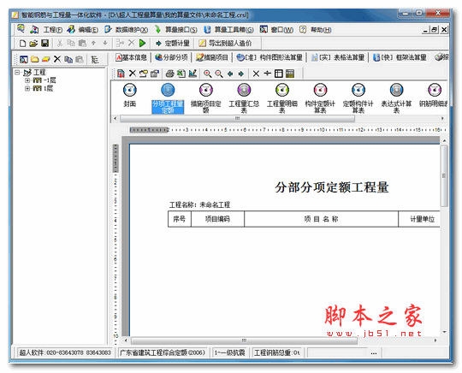Click the preview scrollbar down arrow

444,332
